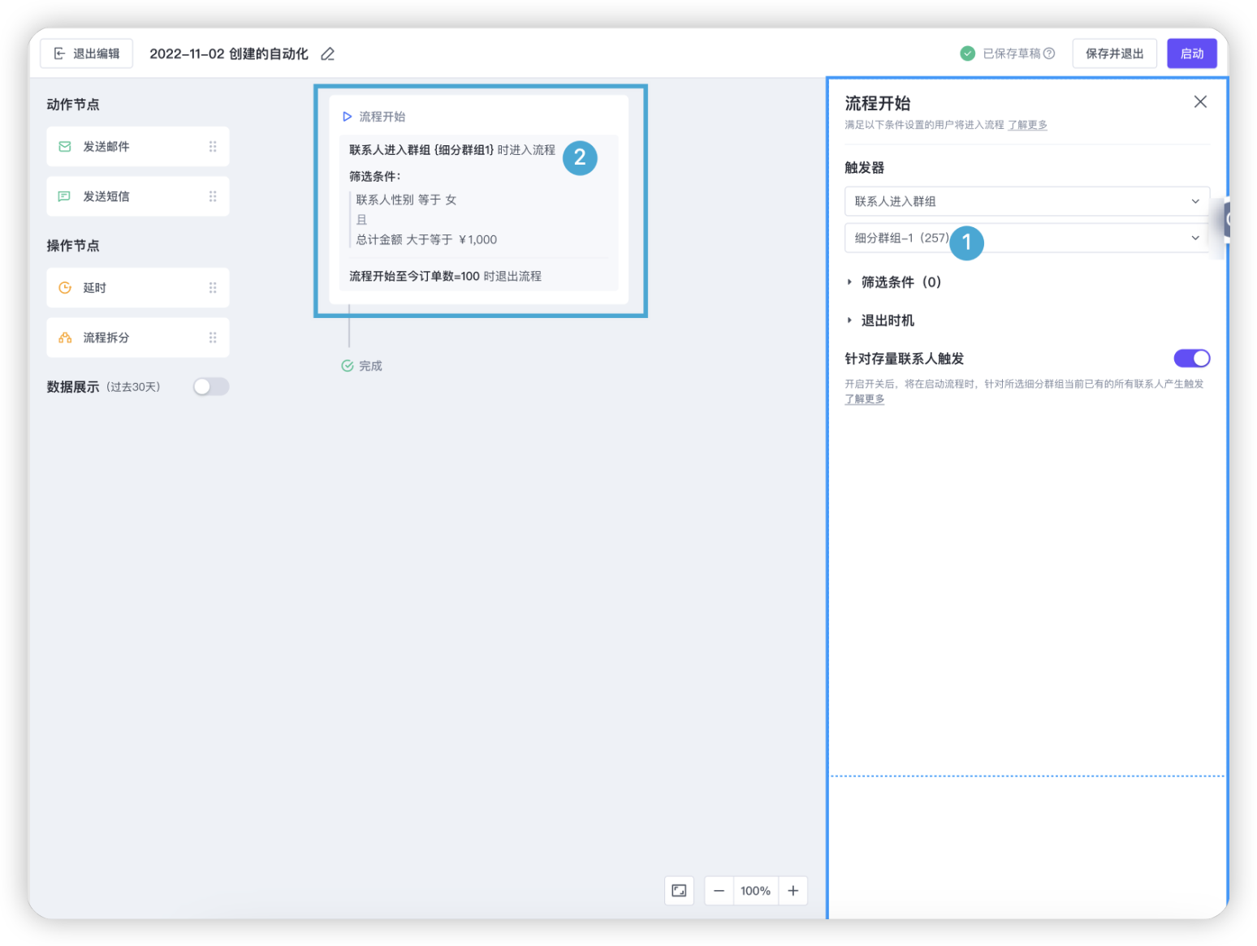Image resolution: width=1257 pixels, height=946 pixels.
Task: Click the 保存并退出 button
Action: pyautogui.click(x=1114, y=54)
